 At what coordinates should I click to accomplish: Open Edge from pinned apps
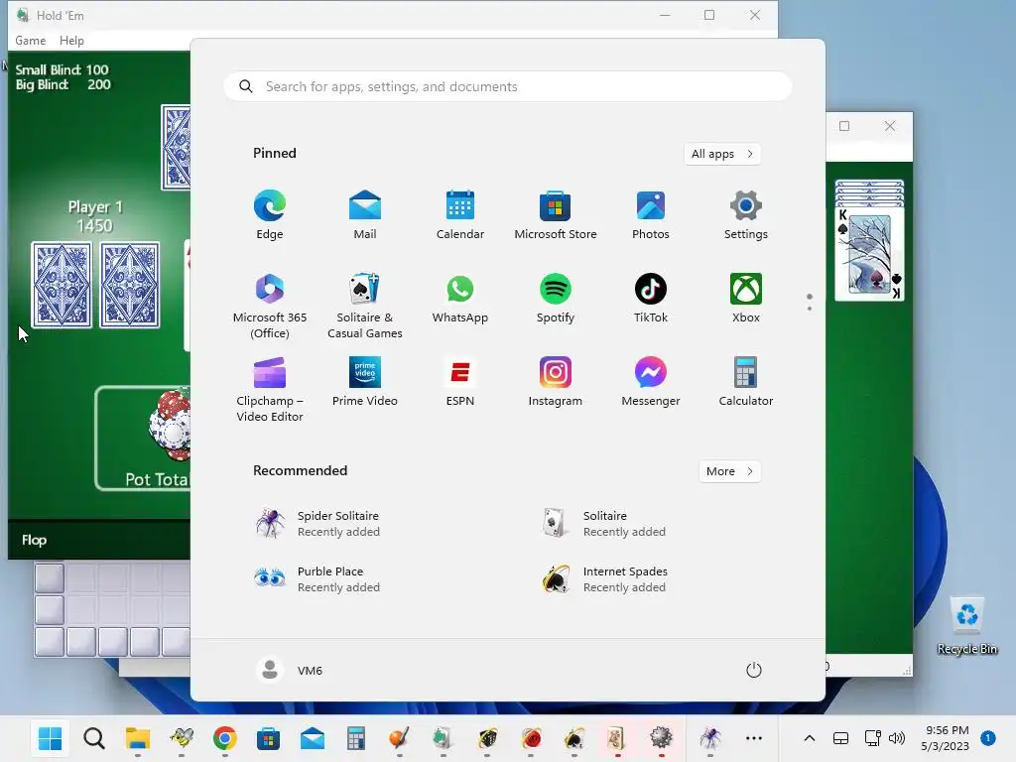point(270,215)
